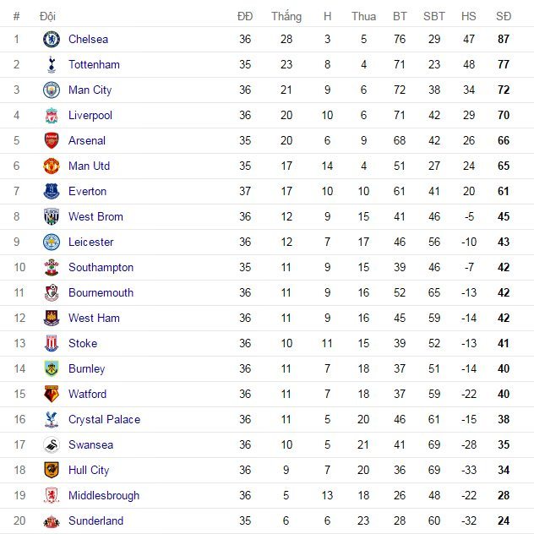Click the Đội column header
The height and width of the screenshot is (534, 534).
click(48, 16)
